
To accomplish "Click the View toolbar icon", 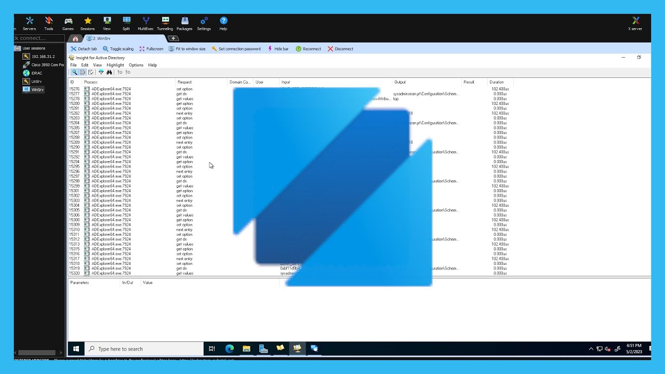I will [x=107, y=23].
